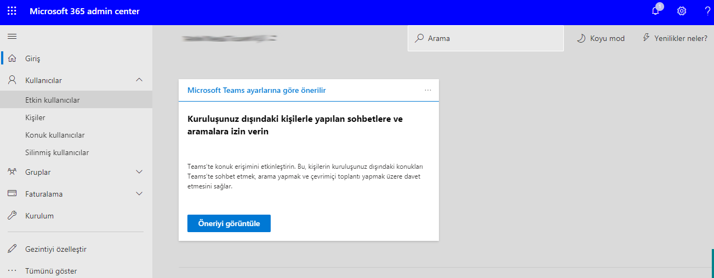Screen dimensions: 714x278
Task: Click the Kullanıcılar person icon
Action: (12, 80)
